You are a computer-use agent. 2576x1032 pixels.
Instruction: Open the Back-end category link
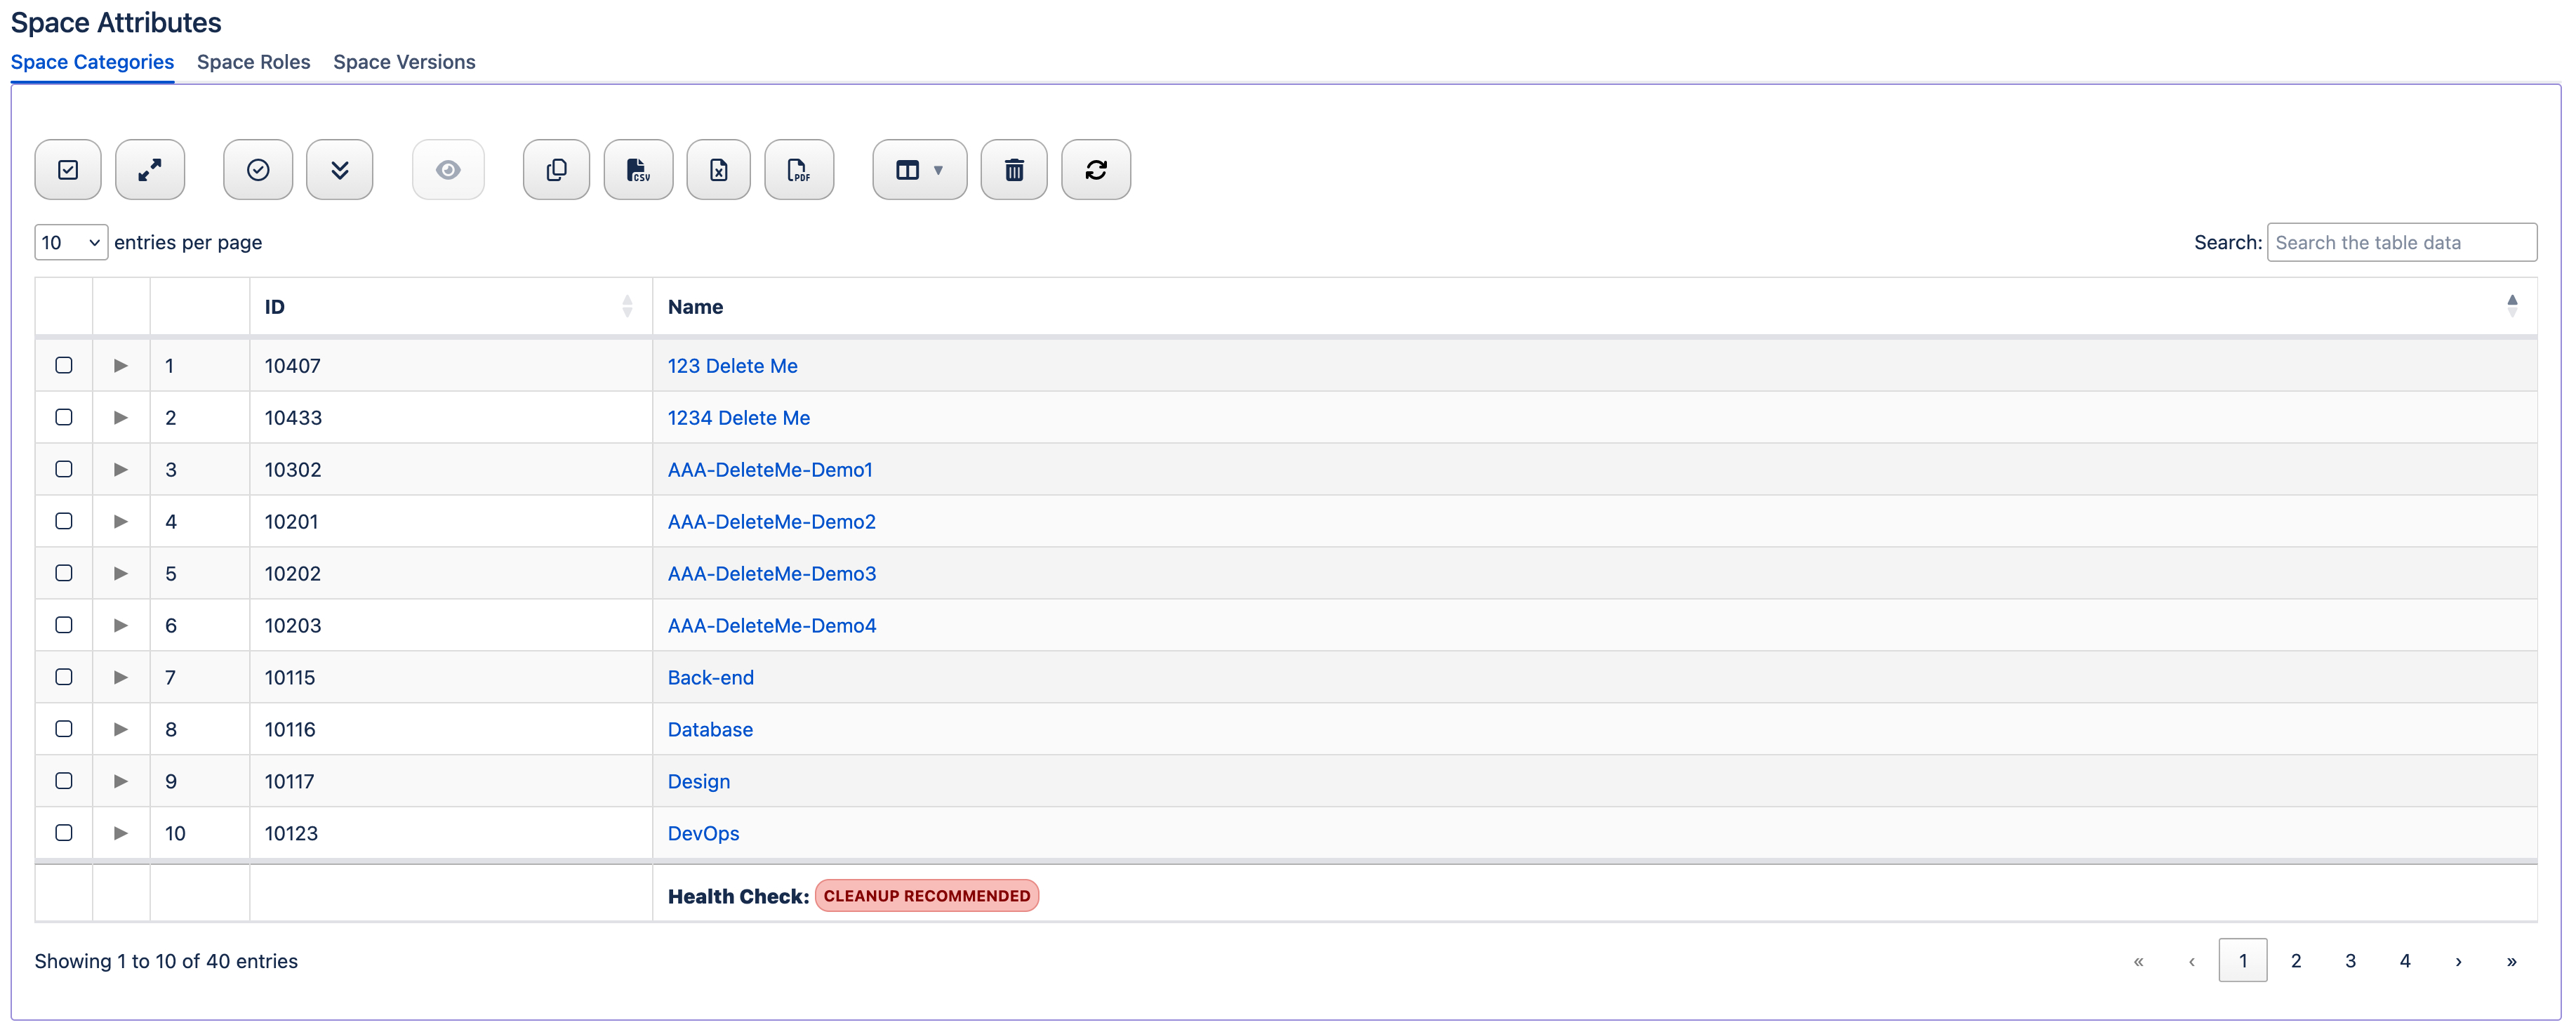(x=710, y=677)
